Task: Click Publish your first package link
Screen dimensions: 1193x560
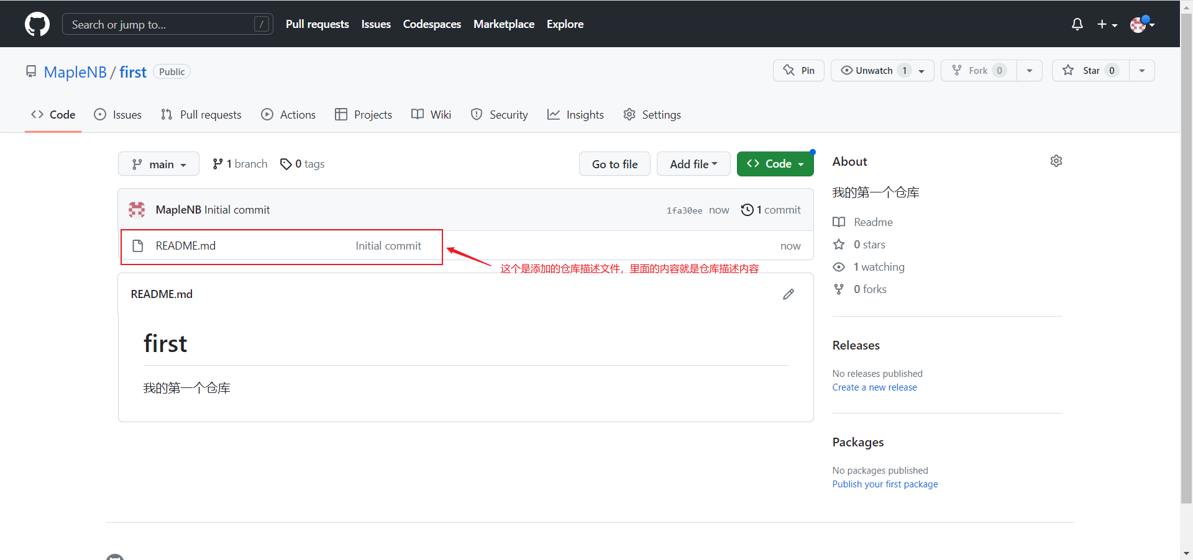Action: (x=885, y=484)
